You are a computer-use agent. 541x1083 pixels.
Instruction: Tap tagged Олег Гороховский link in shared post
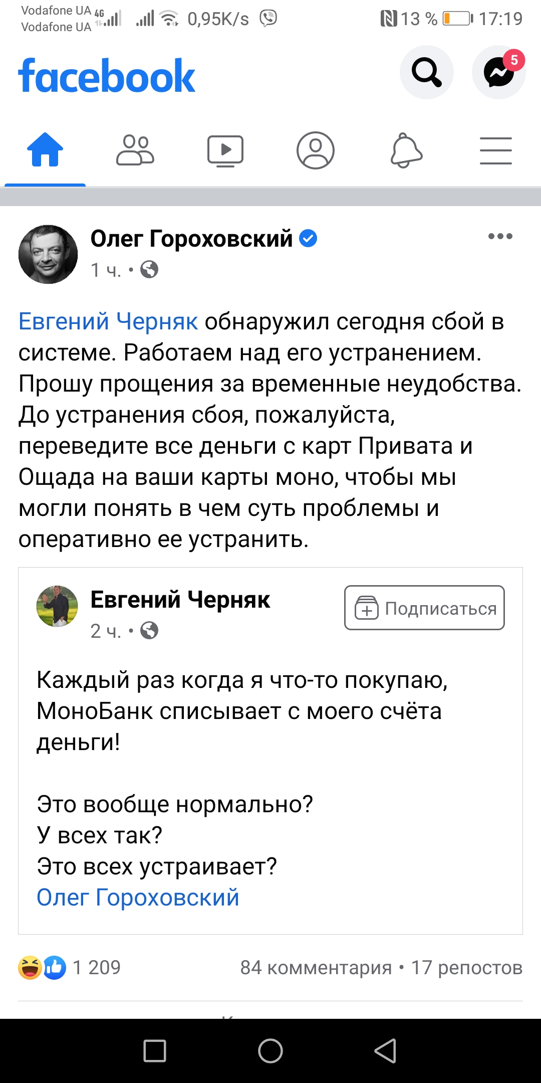[138, 897]
